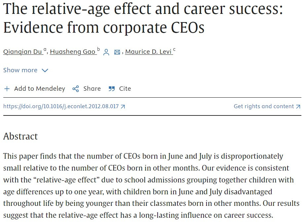
Task: Click the Share network icon
Action: tap(76, 89)
